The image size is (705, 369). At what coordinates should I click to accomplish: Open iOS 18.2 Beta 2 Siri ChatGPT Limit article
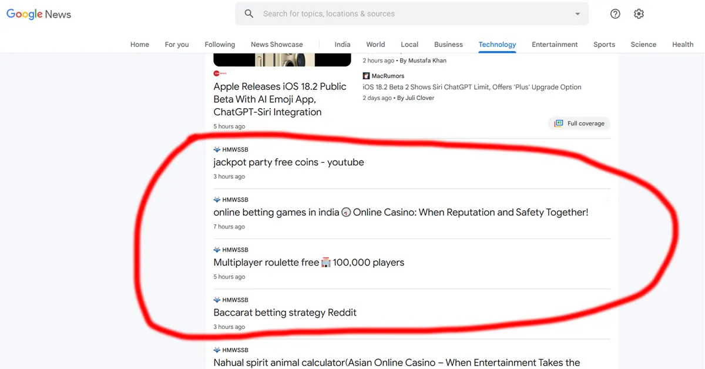(x=472, y=87)
